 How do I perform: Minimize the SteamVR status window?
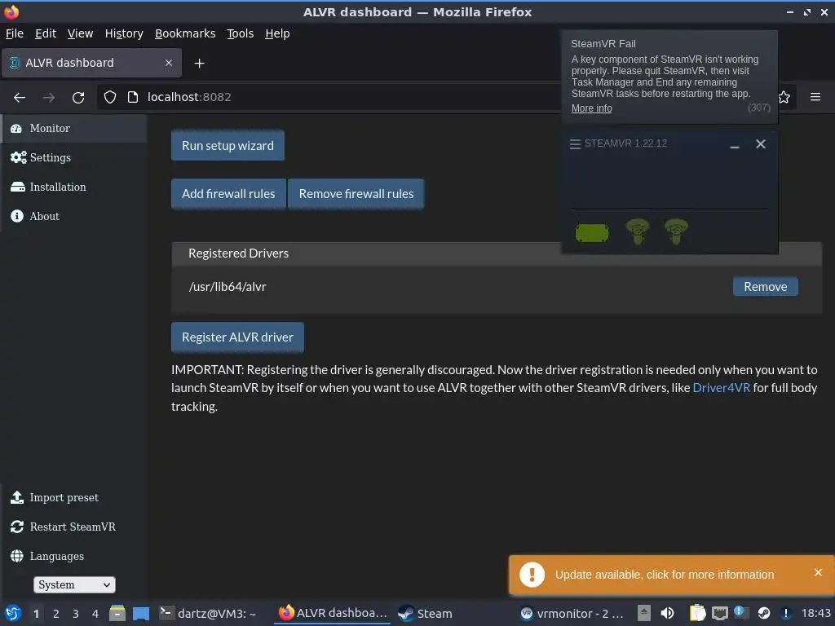[735, 145]
